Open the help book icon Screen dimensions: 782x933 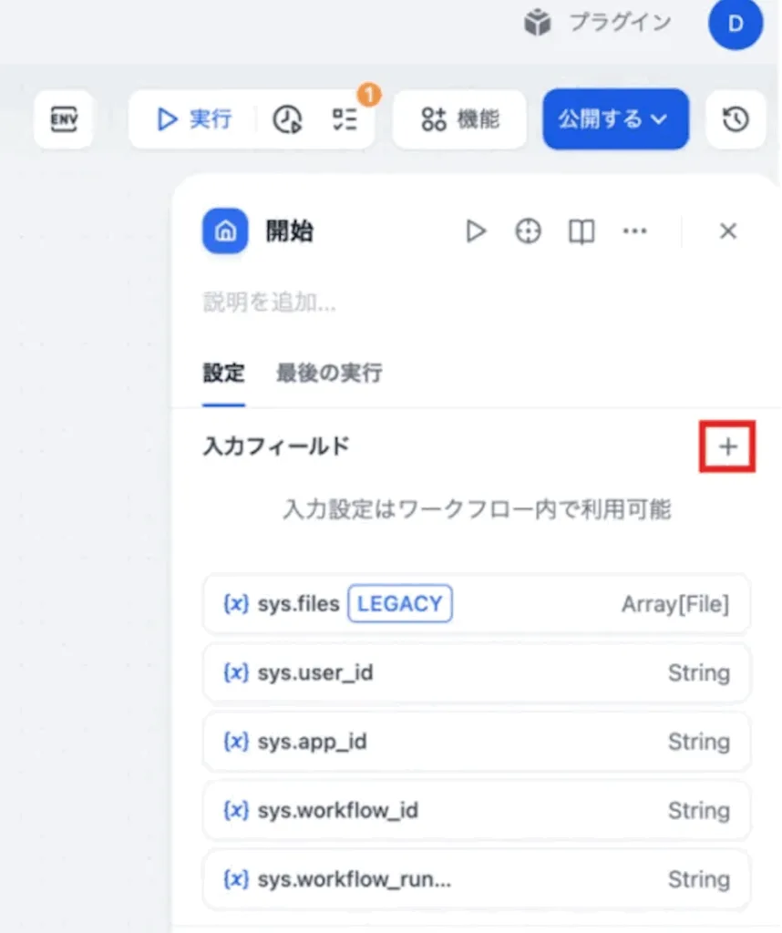pos(581,231)
